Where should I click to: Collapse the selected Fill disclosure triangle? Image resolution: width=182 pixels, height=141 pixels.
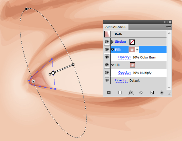(113, 50)
